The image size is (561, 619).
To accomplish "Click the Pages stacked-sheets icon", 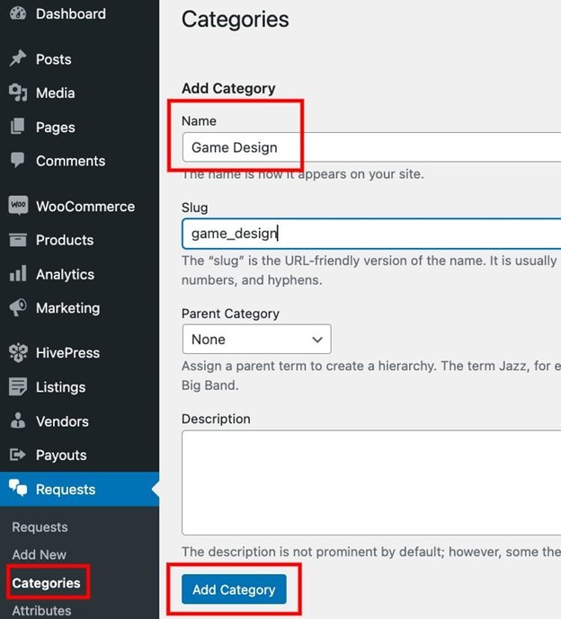I will [18, 127].
